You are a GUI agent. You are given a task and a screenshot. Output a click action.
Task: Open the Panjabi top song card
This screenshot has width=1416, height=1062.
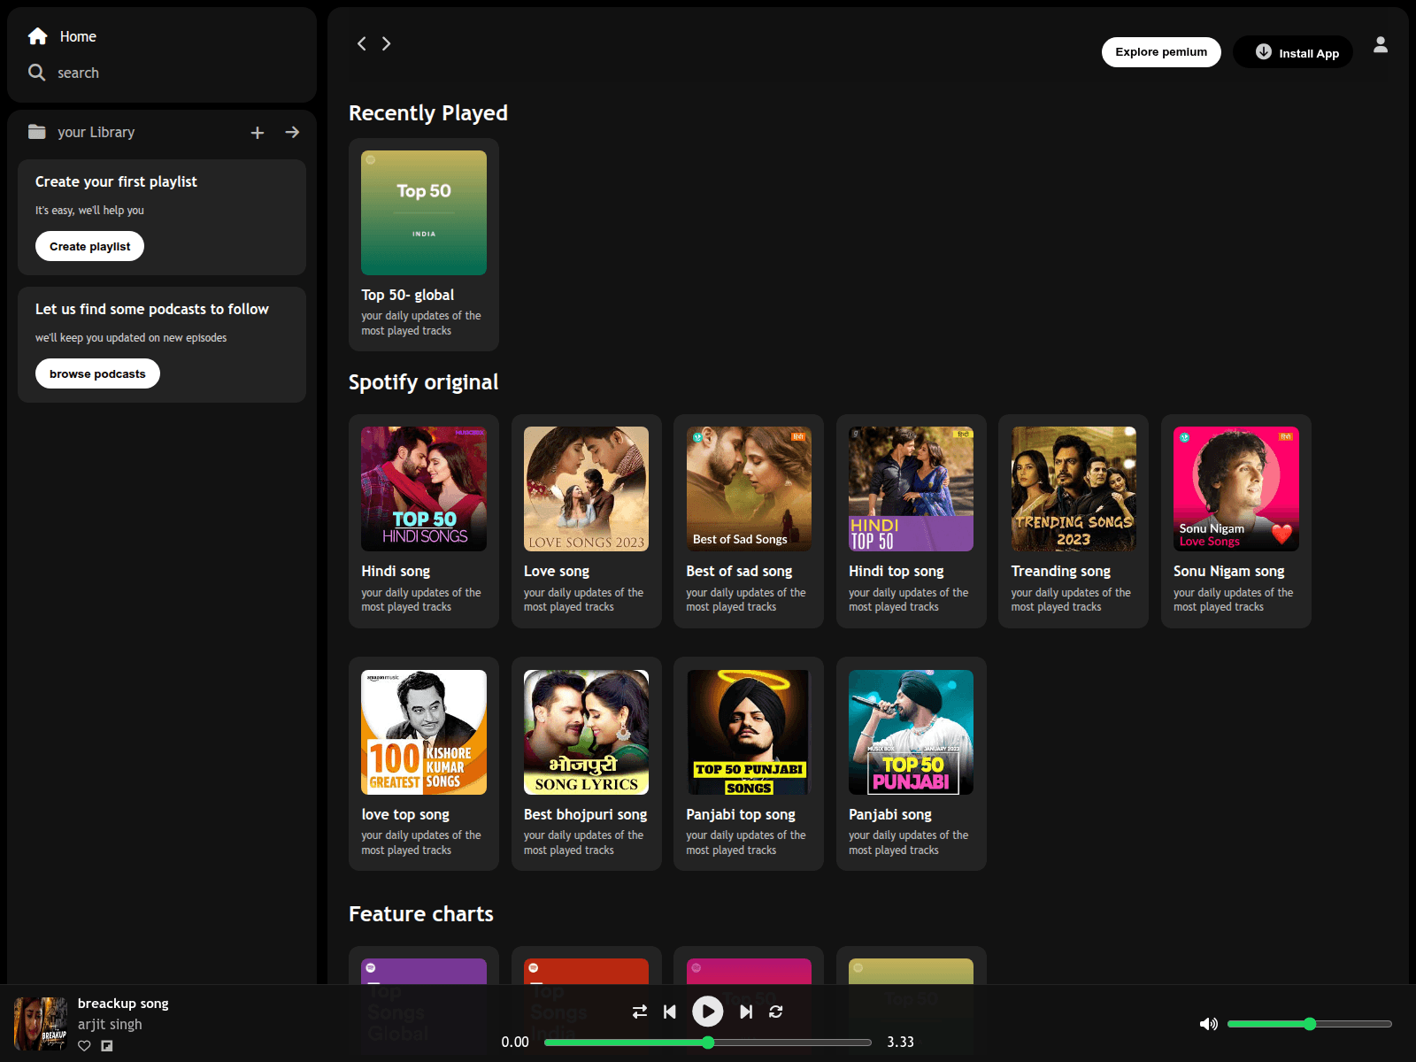[x=749, y=764]
